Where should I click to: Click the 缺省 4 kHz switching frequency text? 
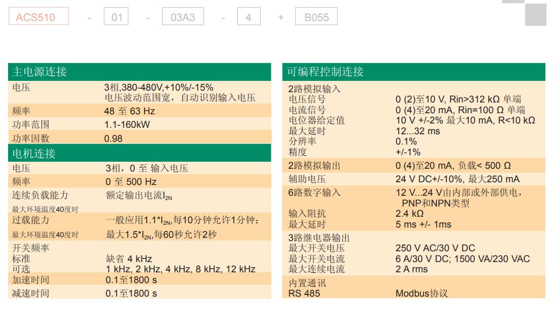click(x=129, y=259)
